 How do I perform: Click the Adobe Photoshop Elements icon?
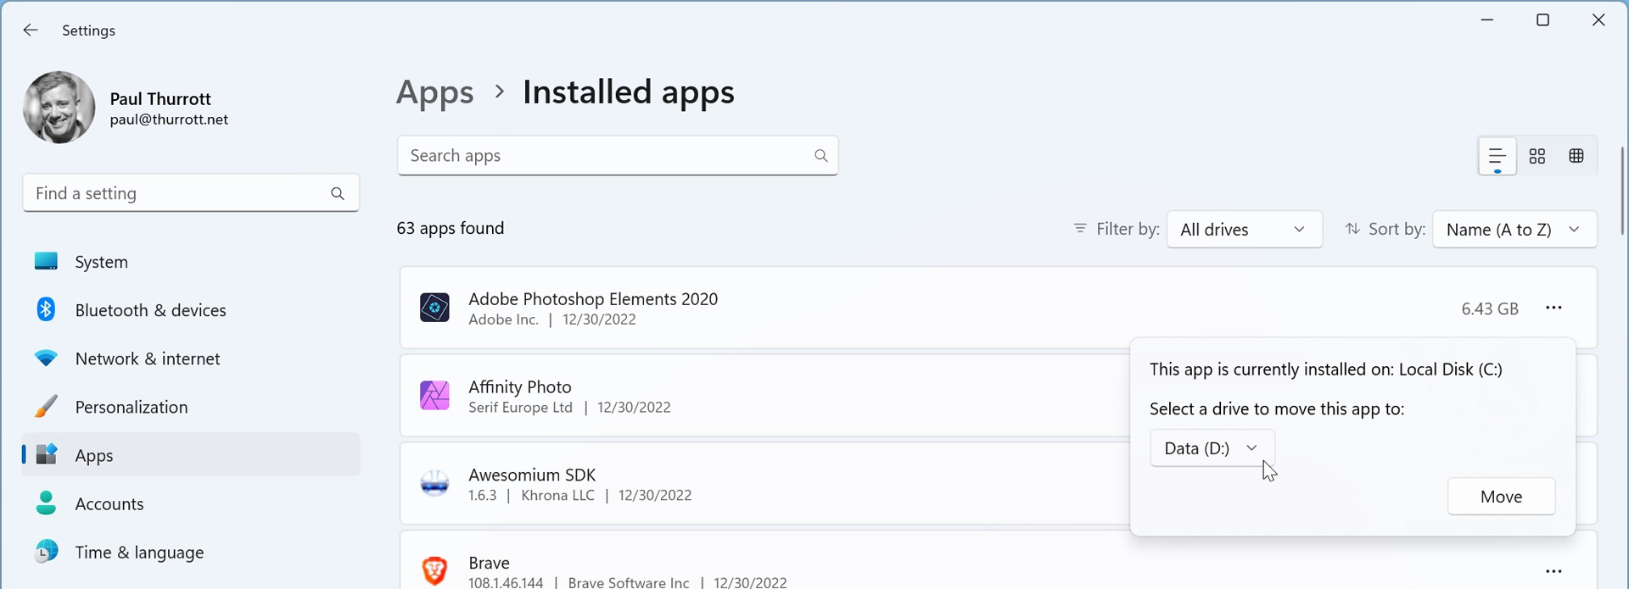coord(434,308)
